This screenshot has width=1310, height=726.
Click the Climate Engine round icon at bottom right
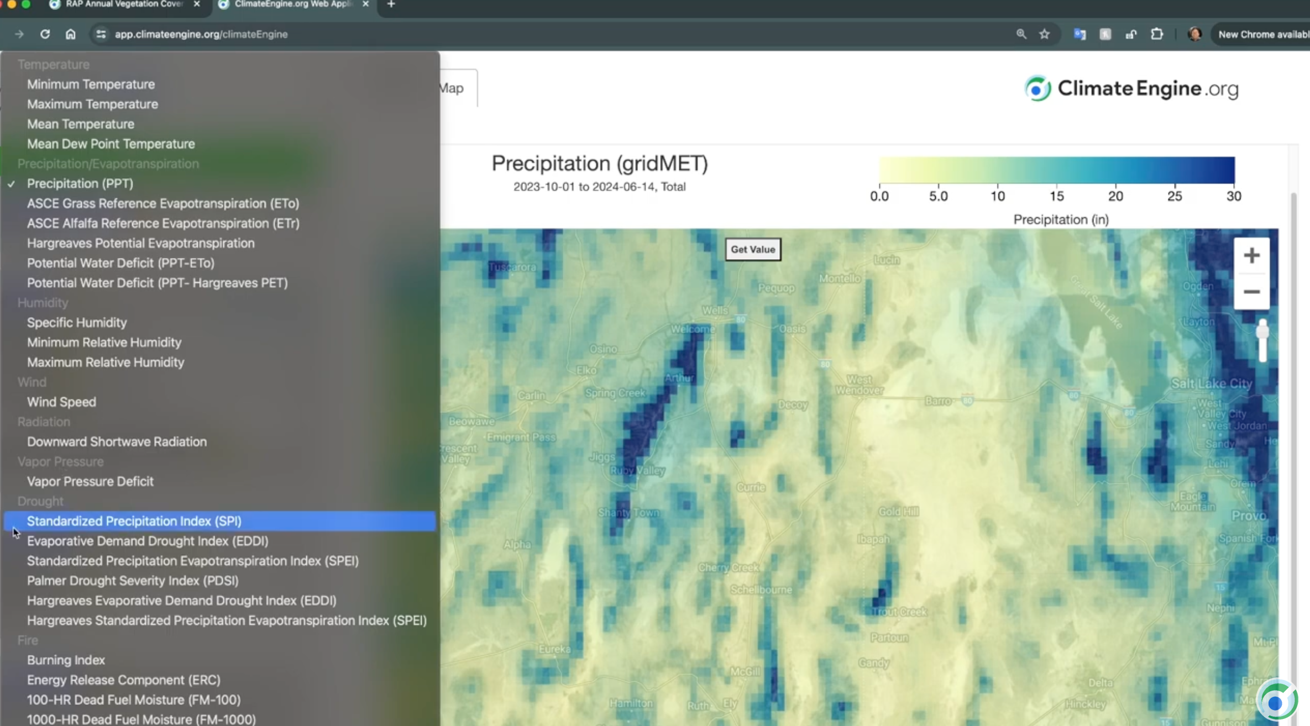(x=1277, y=701)
